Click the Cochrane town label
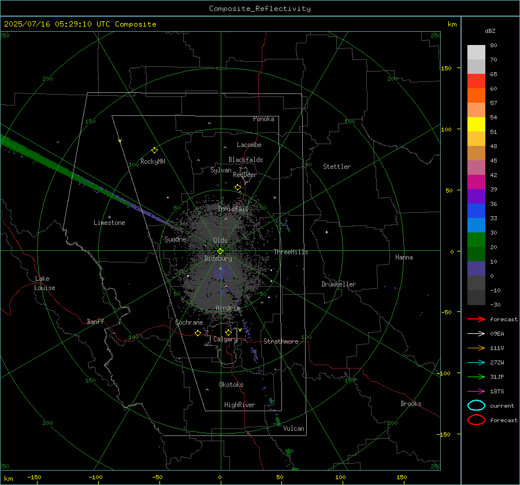This screenshot has width=520, height=485. pyautogui.click(x=189, y=322)
